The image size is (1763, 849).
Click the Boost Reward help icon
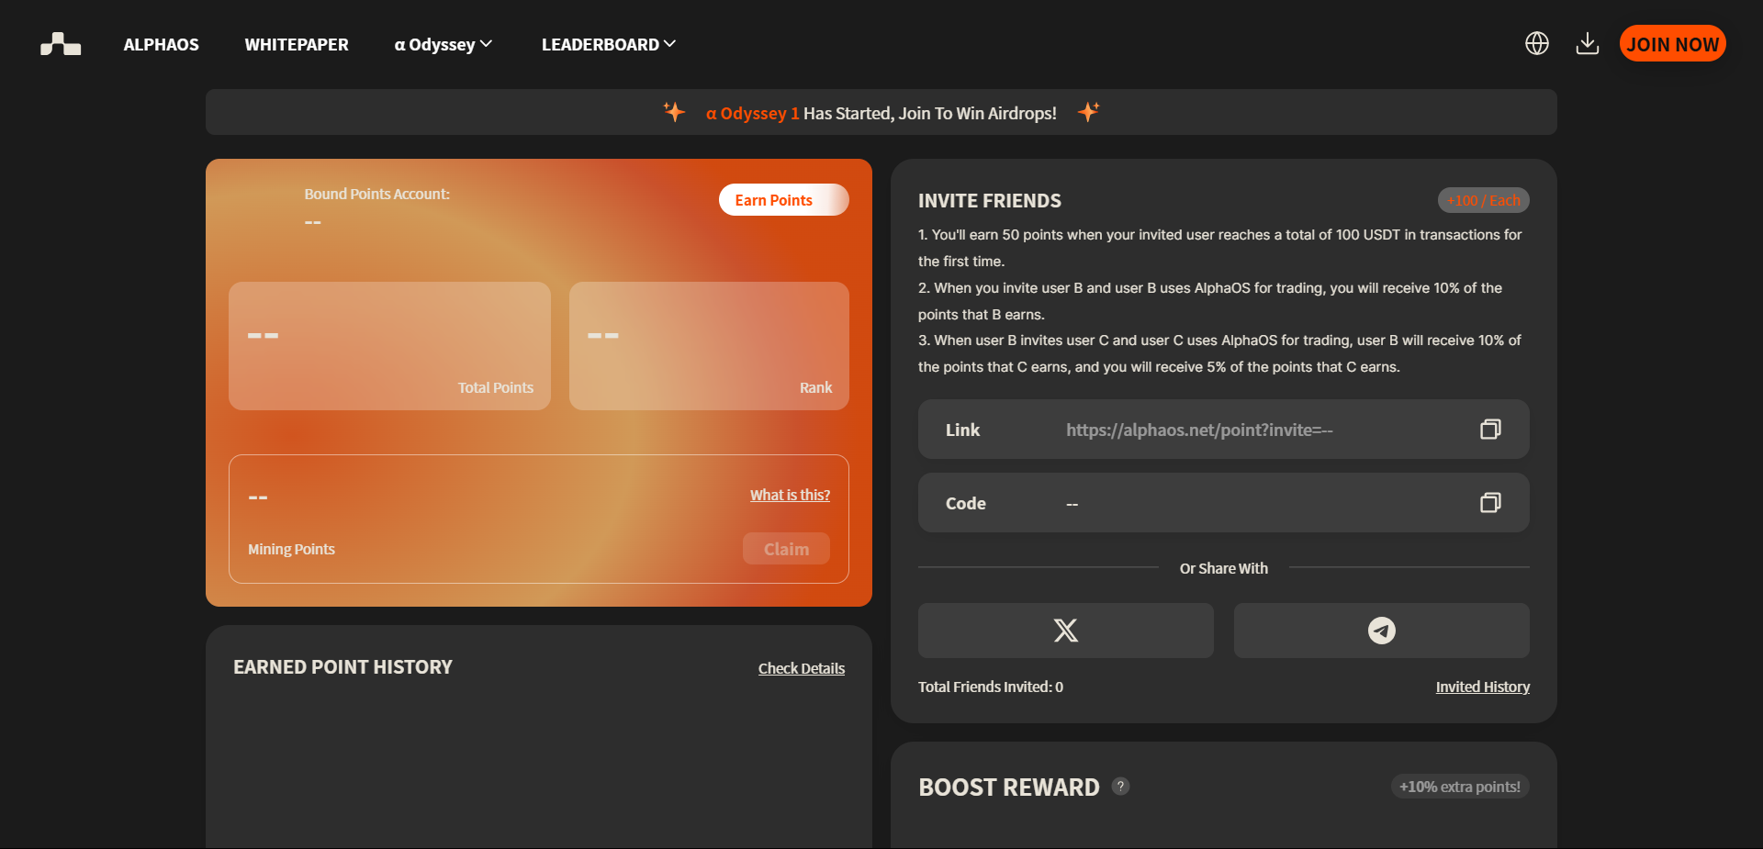1120,786
